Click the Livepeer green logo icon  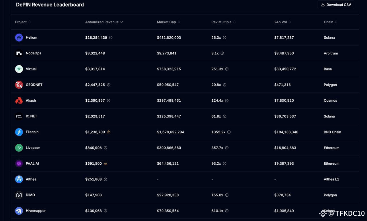(19, 148)
